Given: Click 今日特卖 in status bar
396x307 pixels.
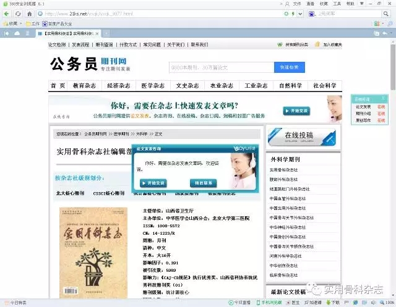Looking at the screenshot, I should point(16,303).
